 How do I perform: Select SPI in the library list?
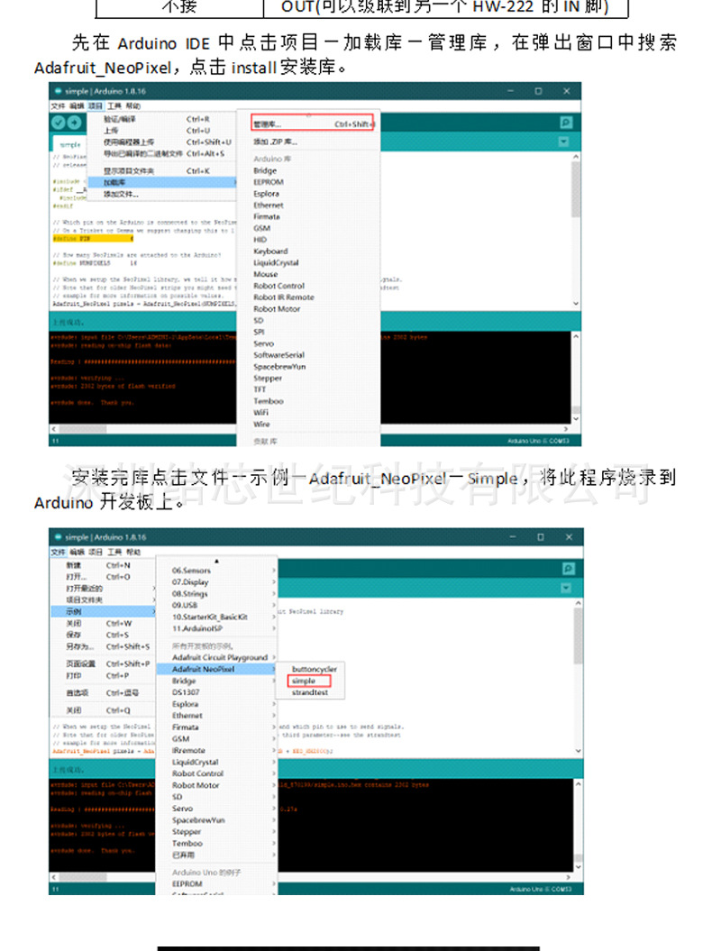[259, 332]
